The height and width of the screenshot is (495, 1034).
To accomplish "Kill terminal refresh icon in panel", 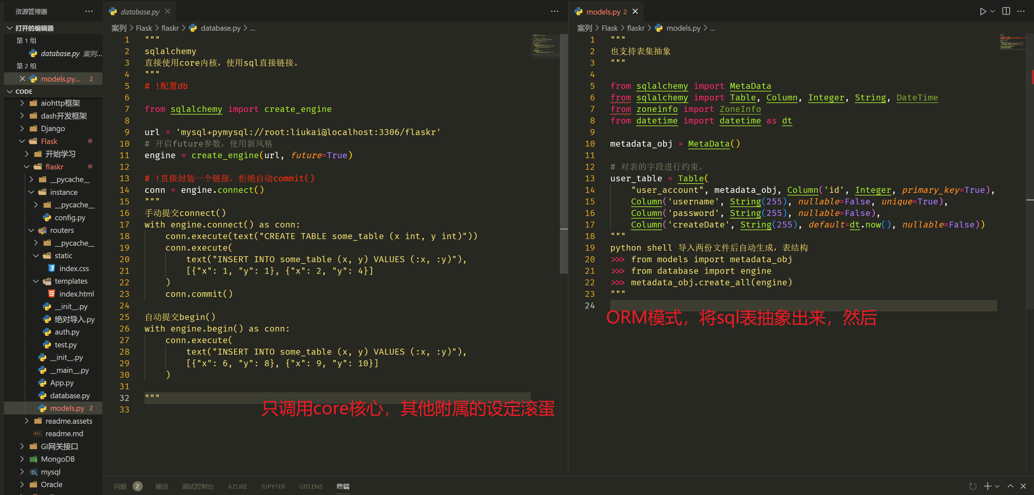I will tap(972, 486).
